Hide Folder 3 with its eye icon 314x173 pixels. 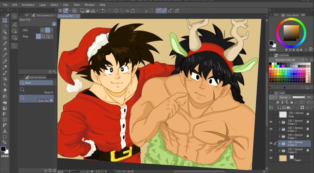coord(271,122)
